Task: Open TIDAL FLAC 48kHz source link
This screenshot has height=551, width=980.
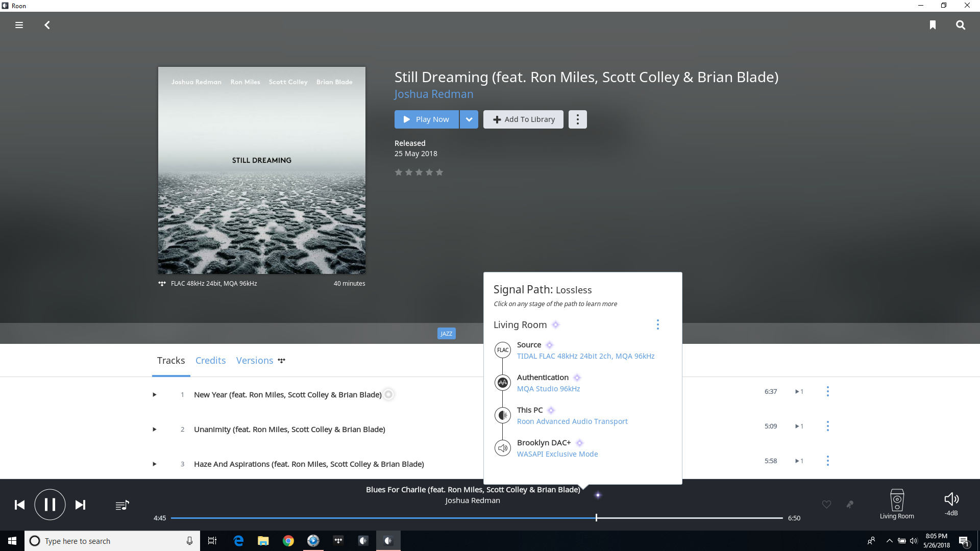Action: coord(585,357)
